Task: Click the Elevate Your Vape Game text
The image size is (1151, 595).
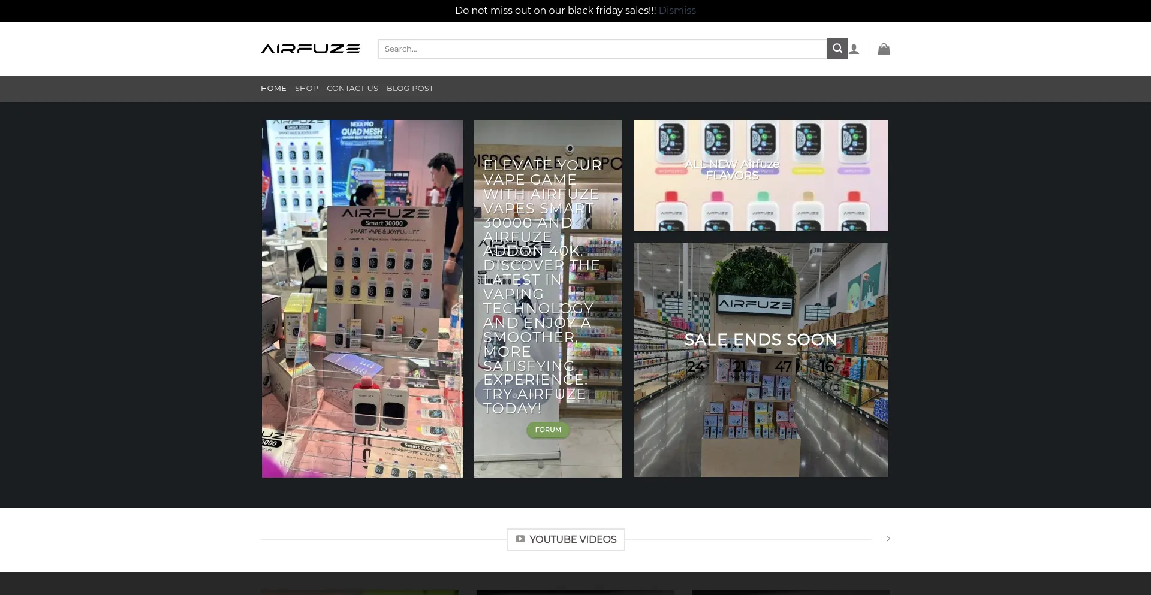Action: (x=543, y=286)
